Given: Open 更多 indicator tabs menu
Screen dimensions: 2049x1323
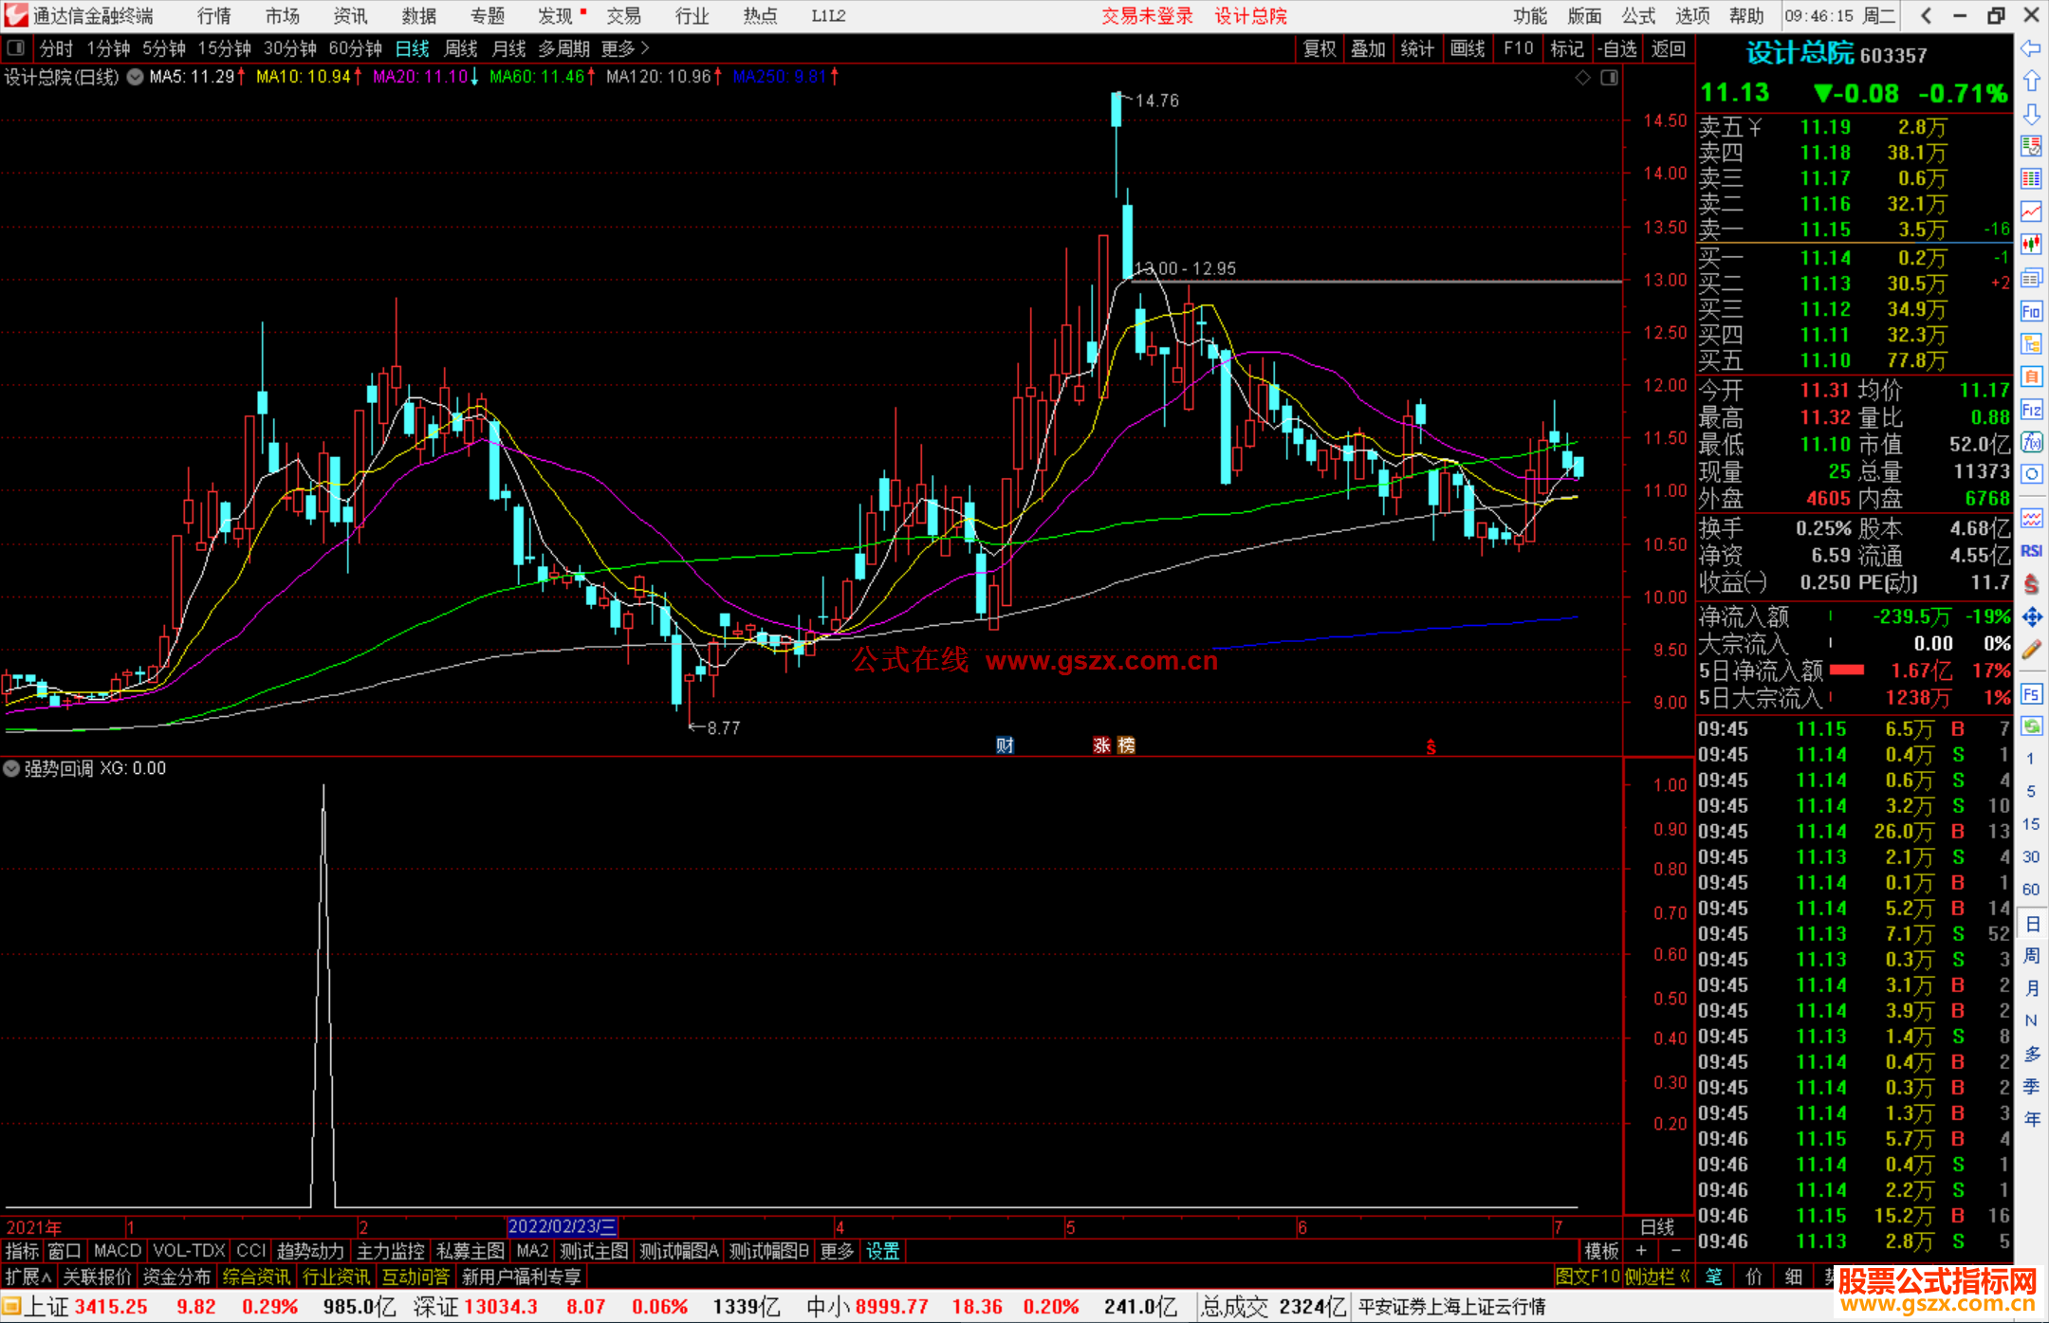Looking at the screenshot, I should click(837, 1251).
